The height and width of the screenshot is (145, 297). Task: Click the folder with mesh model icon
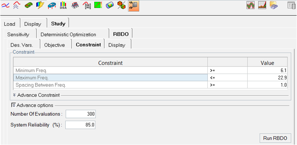(x=274, y=5)
